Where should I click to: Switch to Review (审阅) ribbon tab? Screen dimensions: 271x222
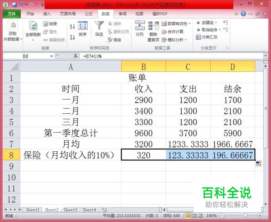tap(122, 14)
